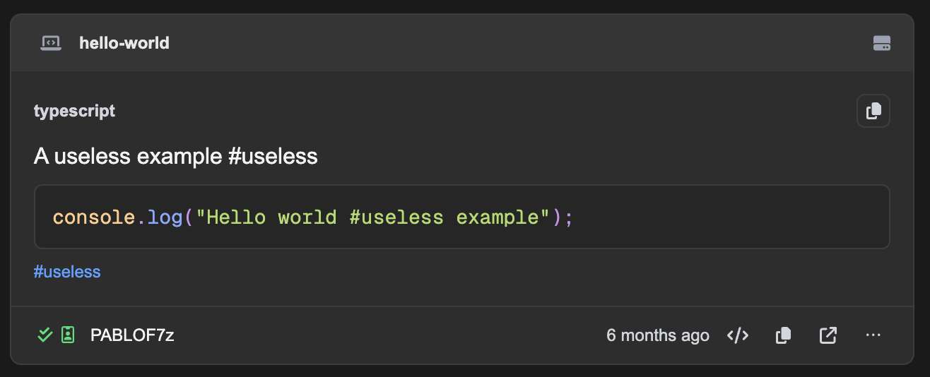This screenshot has width=930, height=377.
Task: Click the log method in the code
Action: [x=165, y=217]
